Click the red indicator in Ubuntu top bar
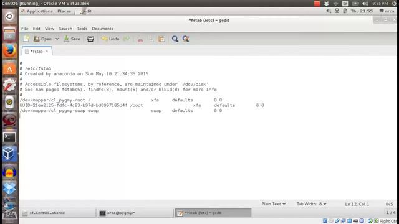Screen dimensions: 399x224 pyautogui.click(x=317, y=3)
